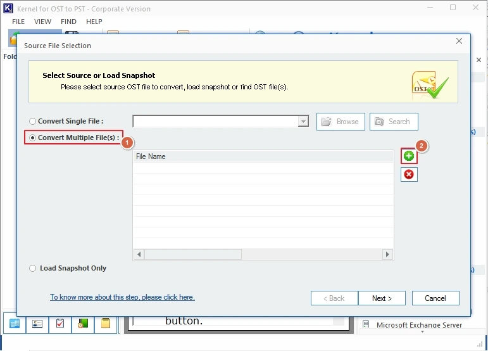The width and height of the screenshot is (488, 351).
Task: Open contacts card icon in bottom bar
Action: tap(37, 324)
